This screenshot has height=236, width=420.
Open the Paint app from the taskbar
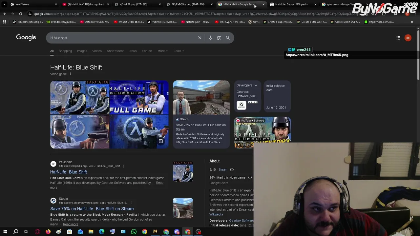point(59,232)
